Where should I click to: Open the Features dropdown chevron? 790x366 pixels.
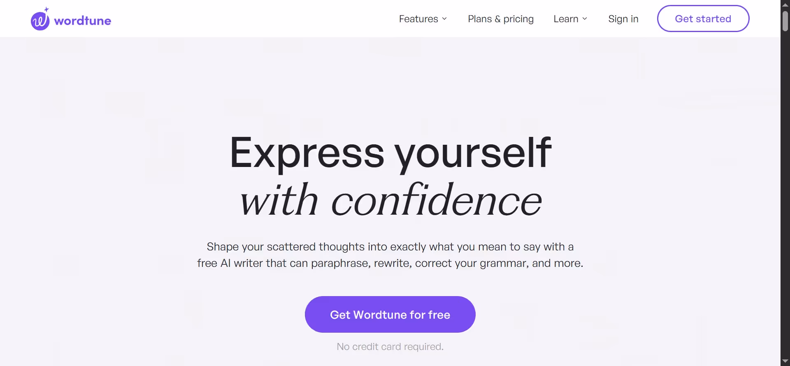(x=445, y=19)
